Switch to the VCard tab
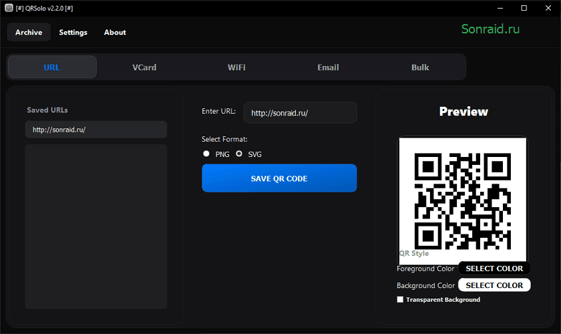Image resolution: width=561 pixels, height=334 pixels. click(144, 67)
